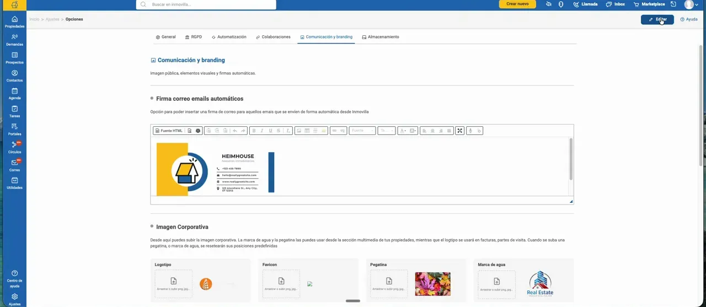The width and height of the screenshot is (706, 307).
Task: Open Círculos section
Action: click(14, 148)
